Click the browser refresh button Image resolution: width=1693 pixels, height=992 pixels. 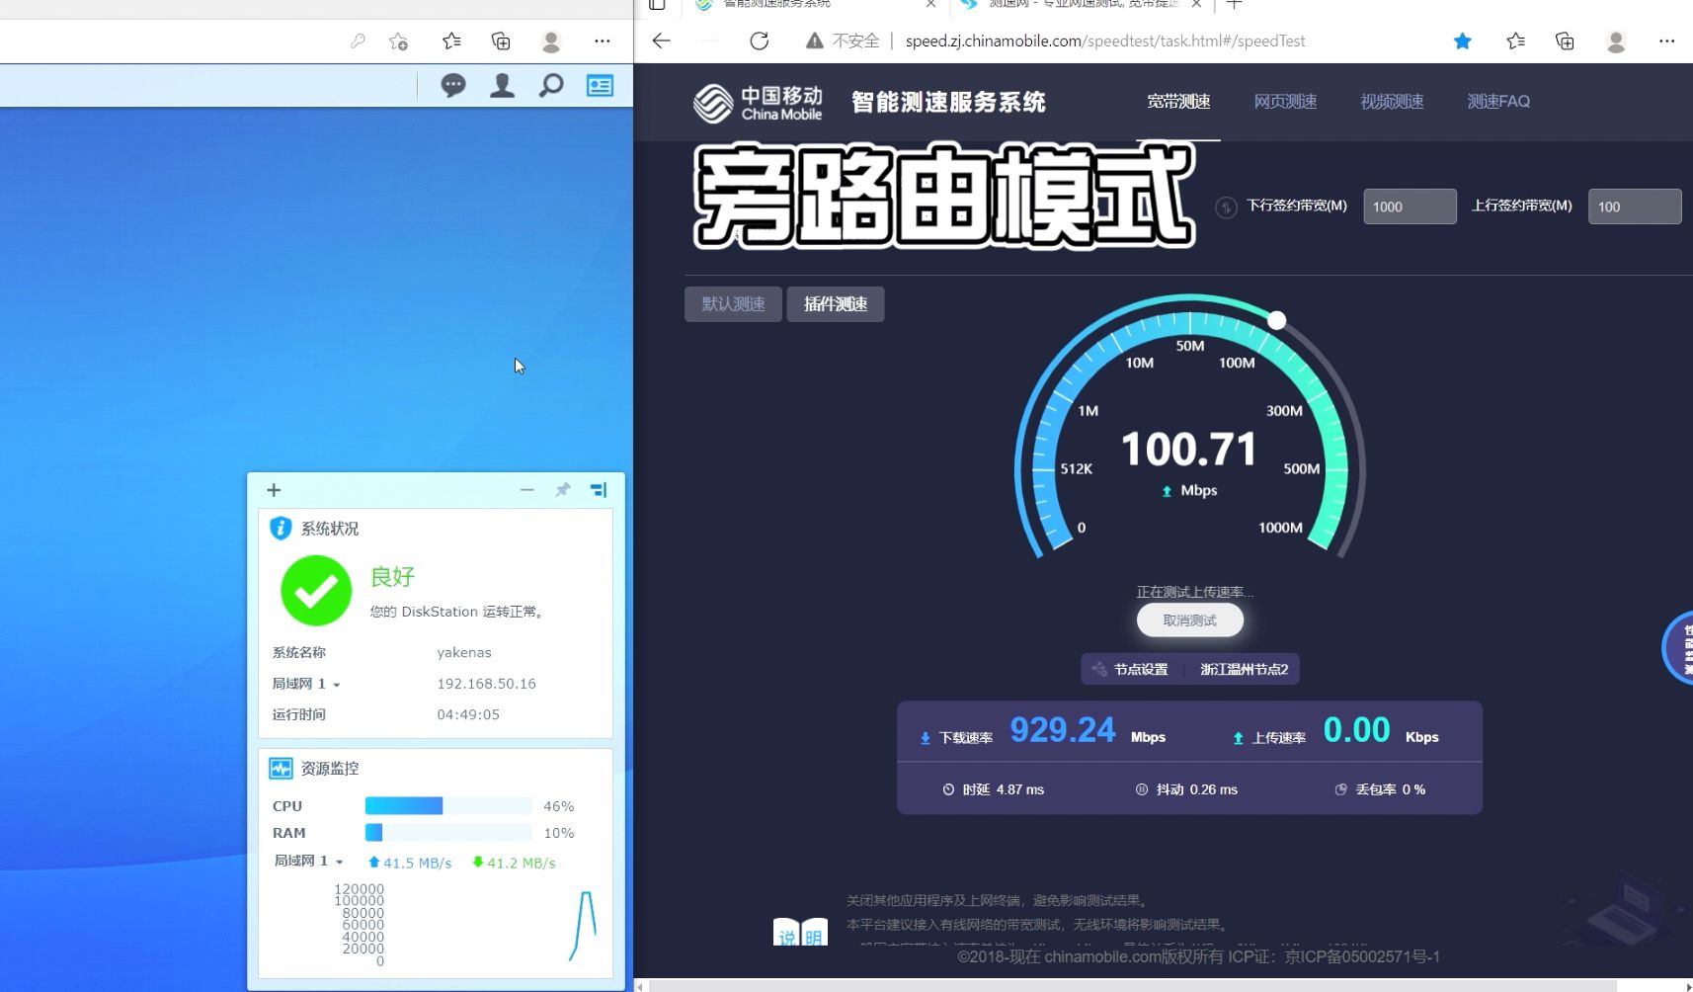click(x=759, y=41)
